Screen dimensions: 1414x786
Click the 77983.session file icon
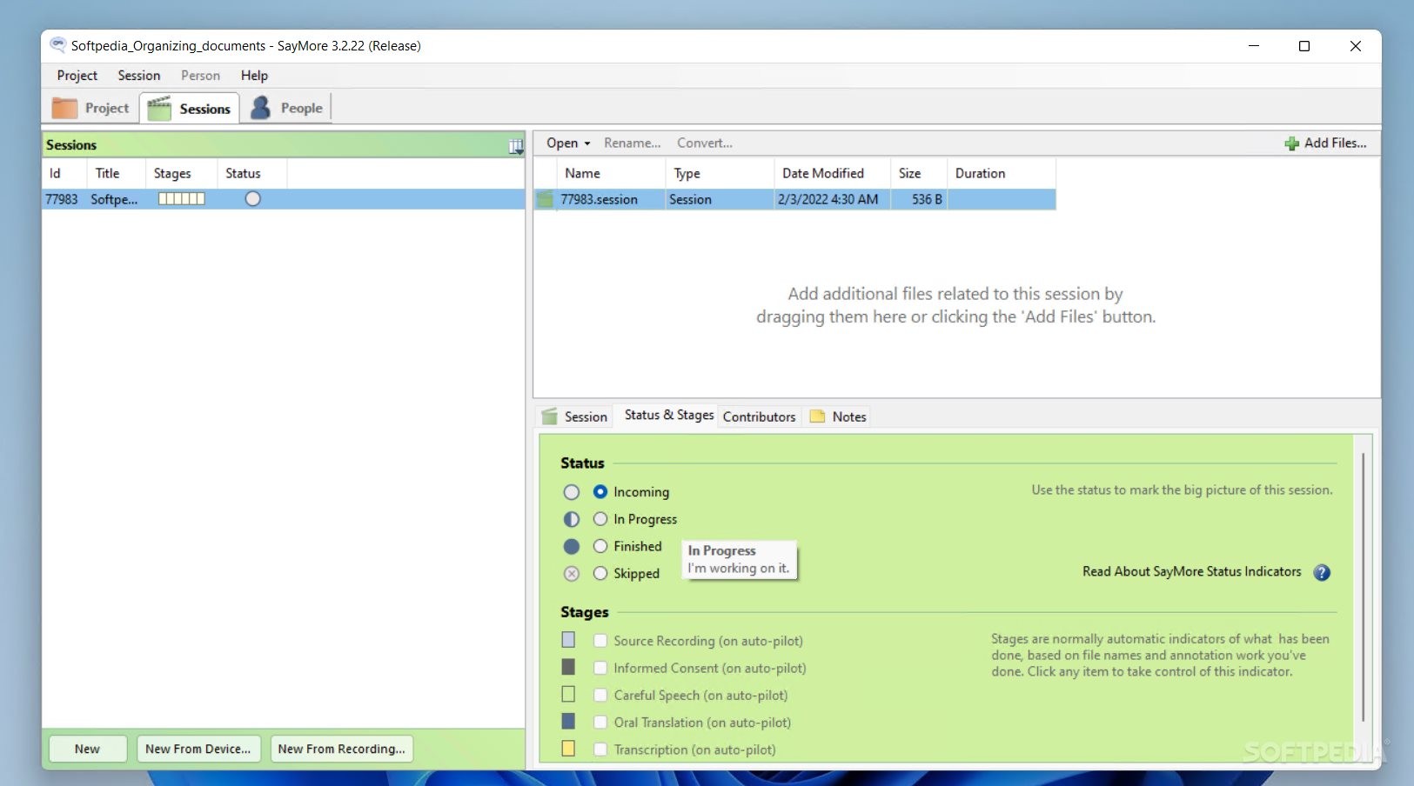click(546, 200)
